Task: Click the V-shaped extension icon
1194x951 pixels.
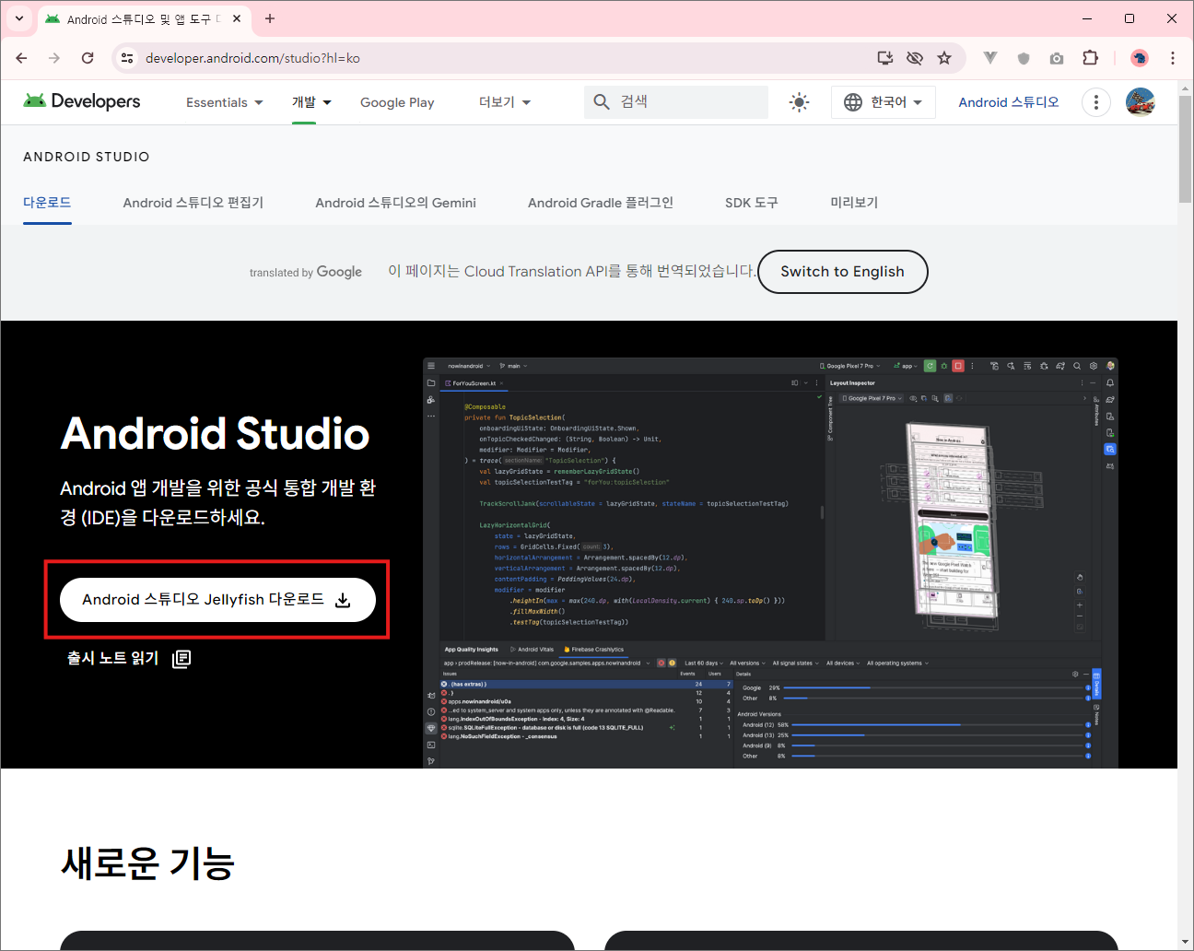Action: click(990, 58)
